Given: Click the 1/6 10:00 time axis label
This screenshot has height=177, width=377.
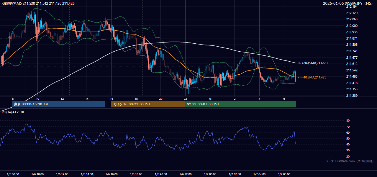Looking at the screenshot, I should (37, 174).
